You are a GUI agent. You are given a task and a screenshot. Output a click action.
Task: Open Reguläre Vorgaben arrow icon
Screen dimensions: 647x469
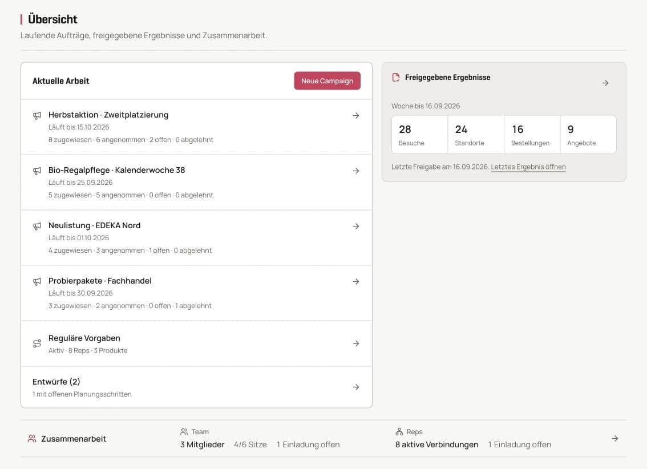click(x=355, y=343)
